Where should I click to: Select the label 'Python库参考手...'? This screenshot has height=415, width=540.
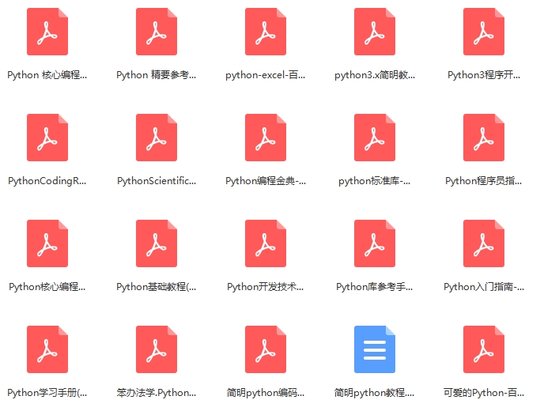375,287
